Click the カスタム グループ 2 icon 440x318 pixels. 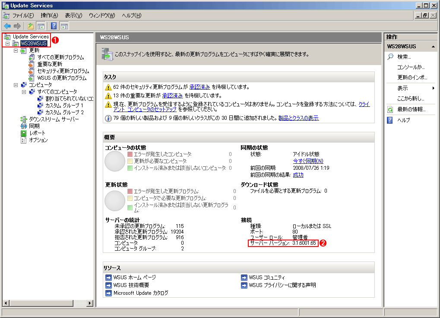(40, 112)
